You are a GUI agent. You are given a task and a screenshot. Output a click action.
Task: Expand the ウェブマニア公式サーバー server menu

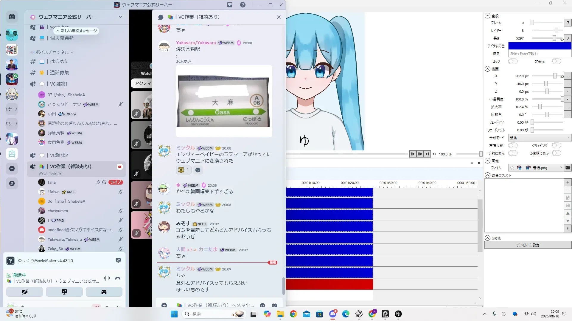[120, 17]
